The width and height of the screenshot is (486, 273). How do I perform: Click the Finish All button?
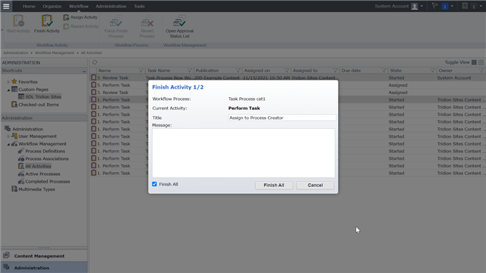[x=274, y=185]
